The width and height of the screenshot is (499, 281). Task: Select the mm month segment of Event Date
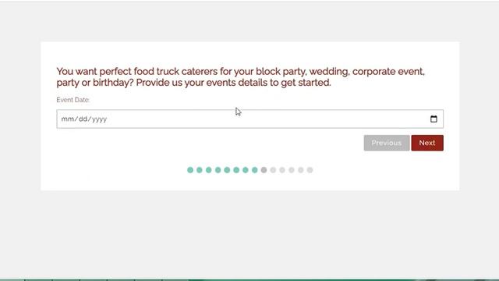[67, 119]
